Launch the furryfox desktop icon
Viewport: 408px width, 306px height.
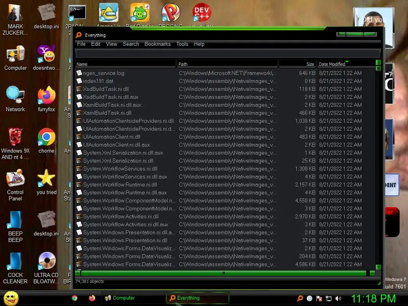[x=46, y=99]
